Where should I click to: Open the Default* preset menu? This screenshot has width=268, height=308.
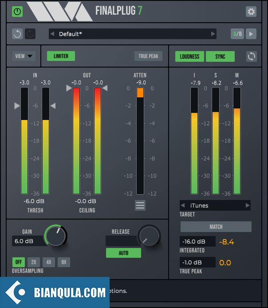click(x=133, y=34)
